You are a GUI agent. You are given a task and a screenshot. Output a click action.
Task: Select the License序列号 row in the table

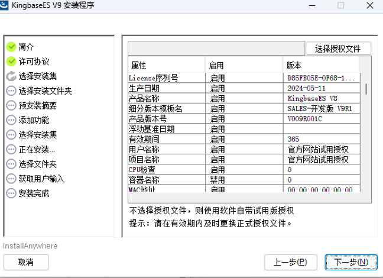click(166, 78)
